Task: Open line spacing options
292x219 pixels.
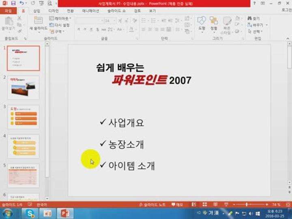Action: (178, 21)
